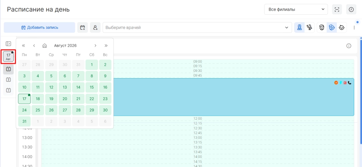Viewport: 362px width, 167px height.
Task: Click the orange checkmark icon on the appointment
Action: point(336,82)
